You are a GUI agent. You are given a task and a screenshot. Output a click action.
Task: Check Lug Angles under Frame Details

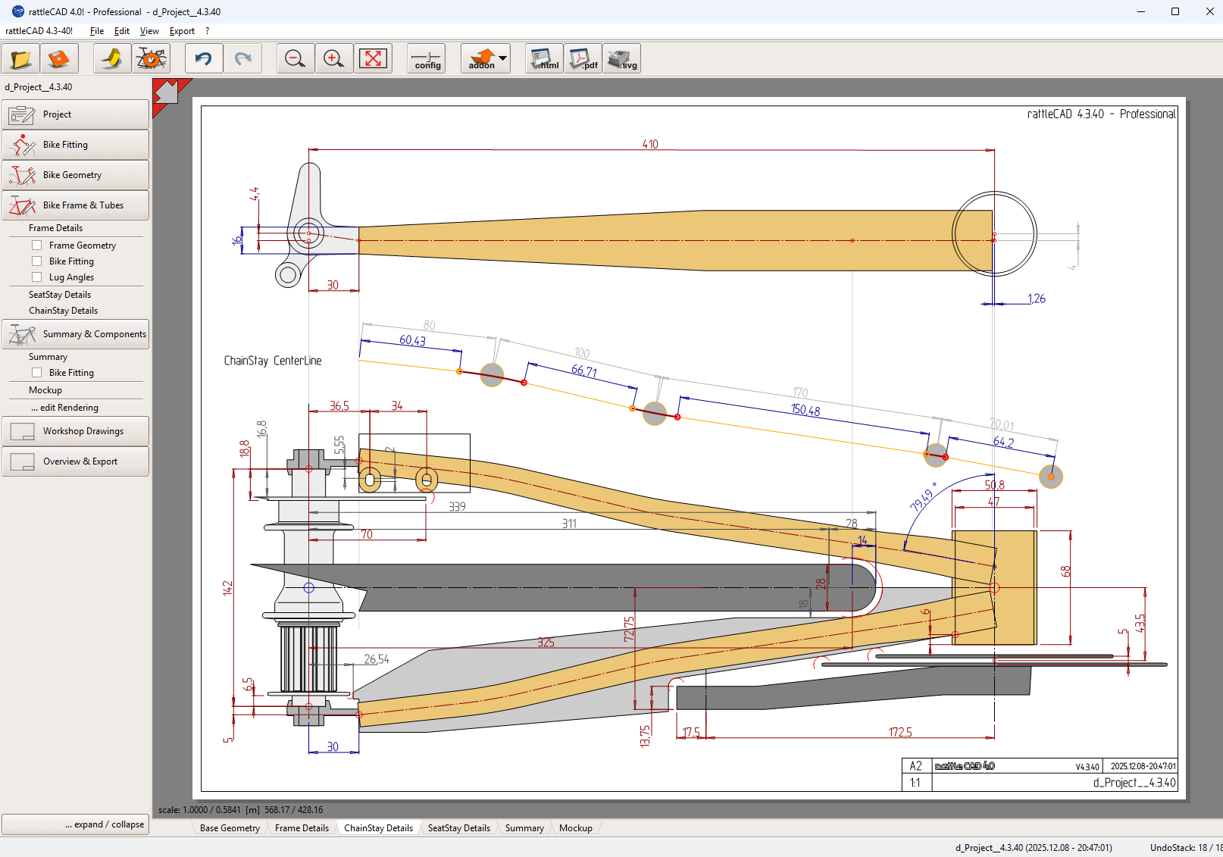36,277
